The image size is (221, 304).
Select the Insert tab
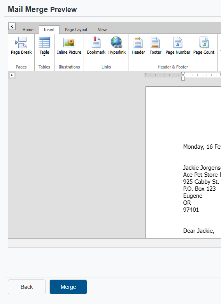49,30
